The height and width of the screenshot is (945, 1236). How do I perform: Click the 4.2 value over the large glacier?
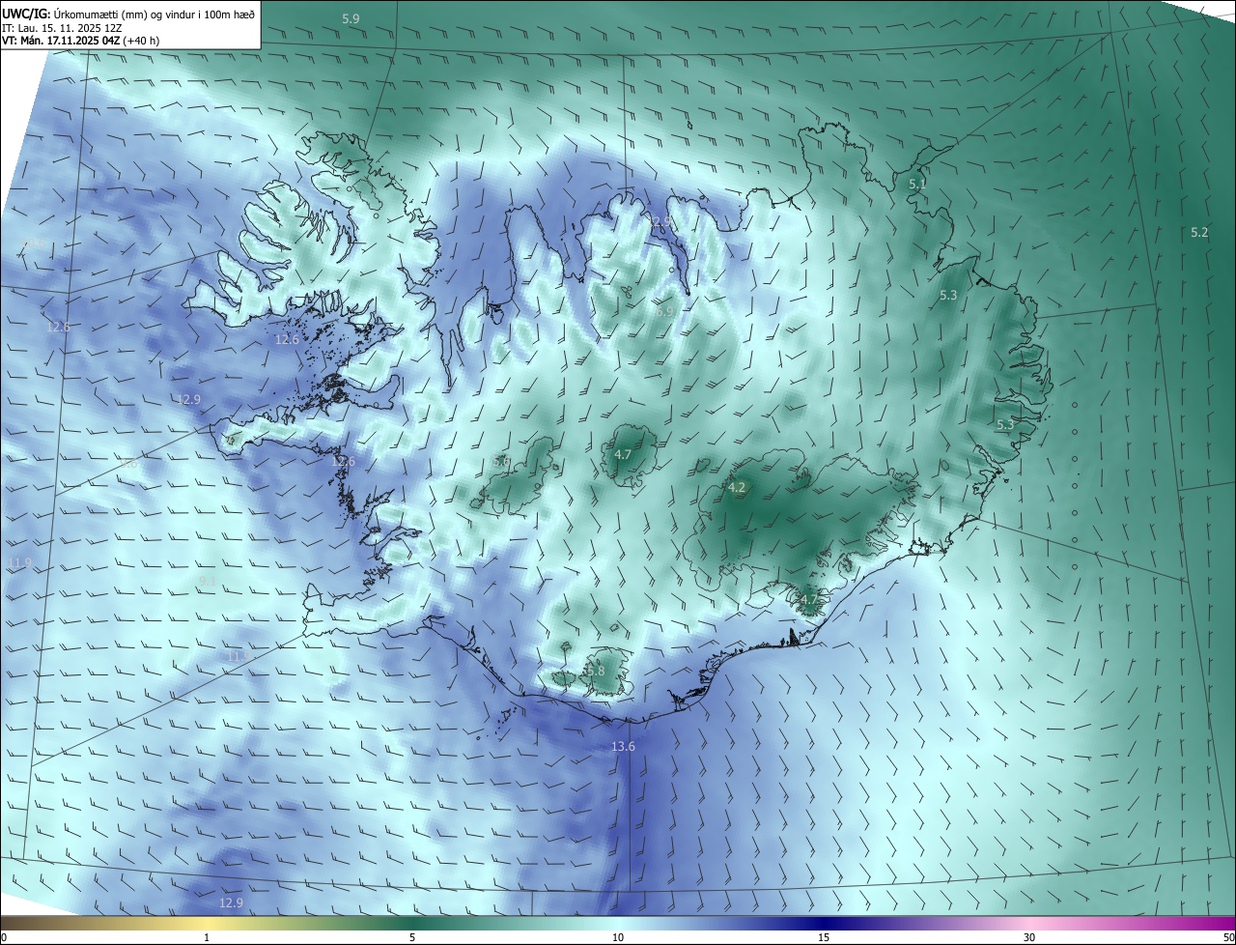(737, 488)
